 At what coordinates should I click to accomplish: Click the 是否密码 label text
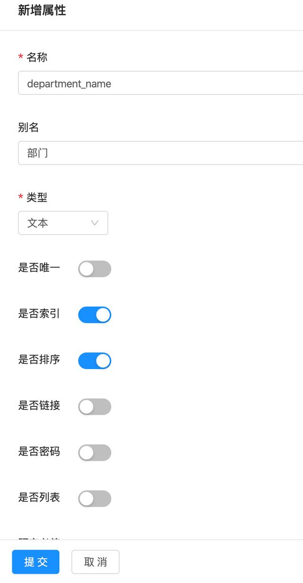(x=39, y=452)
